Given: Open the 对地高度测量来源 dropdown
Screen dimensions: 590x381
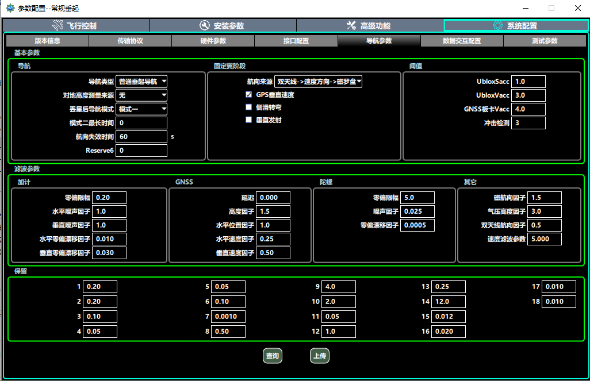Looking at the screenshot, I should 141,95.
